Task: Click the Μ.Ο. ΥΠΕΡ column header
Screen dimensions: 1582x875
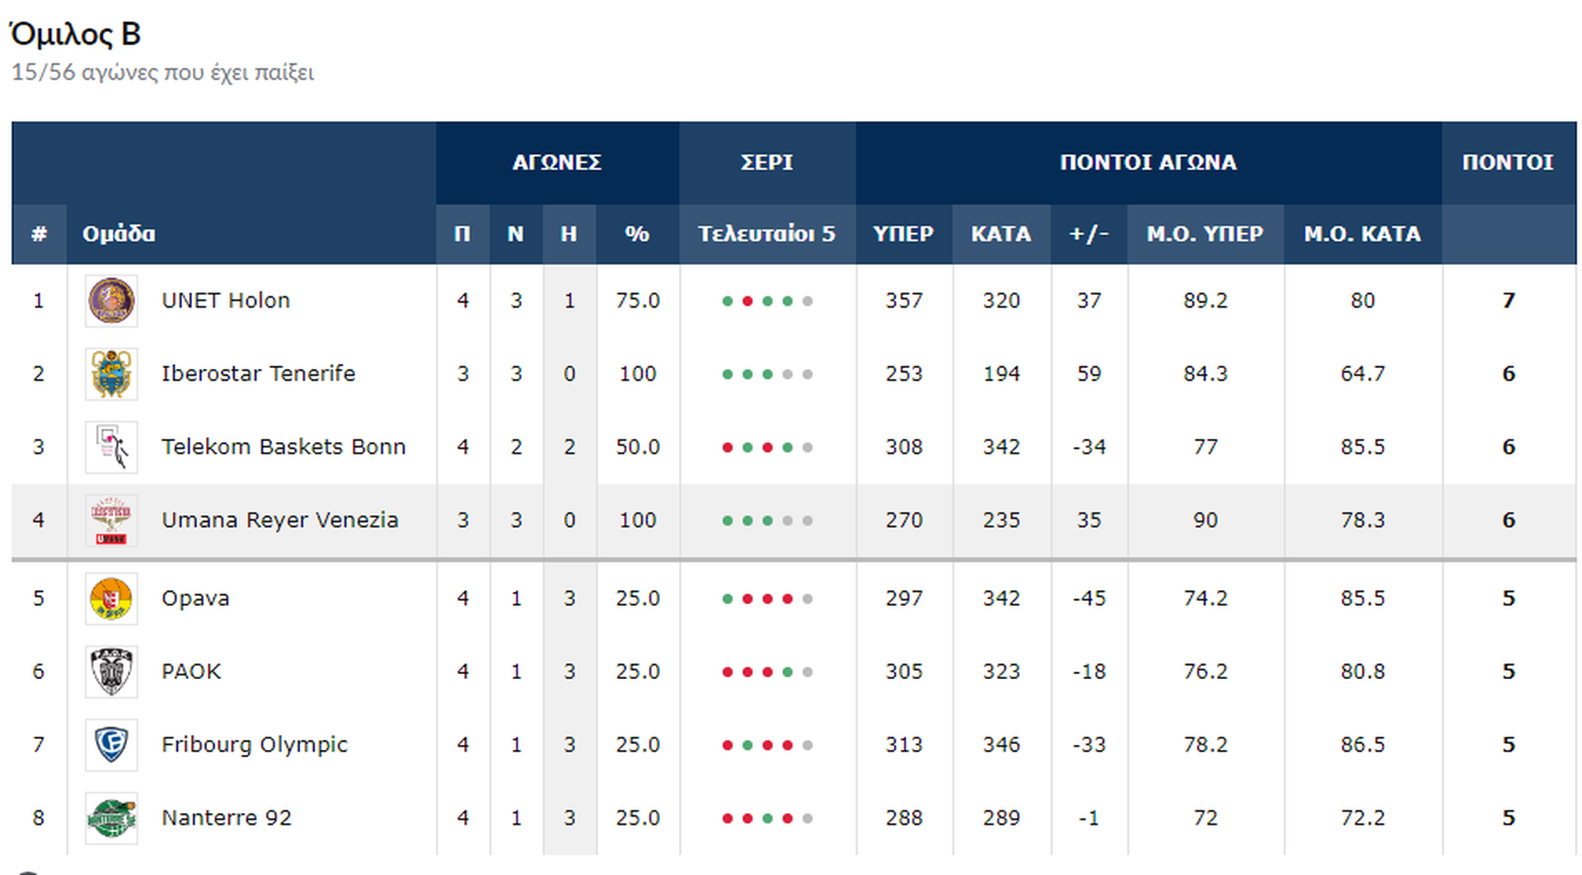Action: tap(1205, 235)
